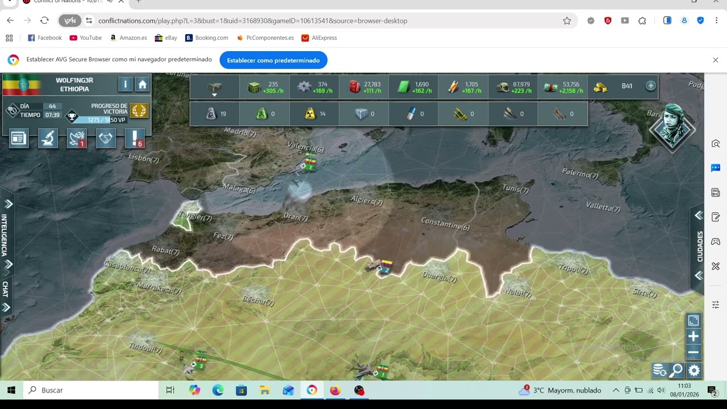Click the gray warhead stock showing 19
727x409 pixels.
coord(215,114)
